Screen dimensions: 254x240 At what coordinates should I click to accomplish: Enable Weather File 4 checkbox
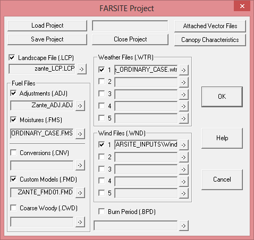(x=101, y=106)
